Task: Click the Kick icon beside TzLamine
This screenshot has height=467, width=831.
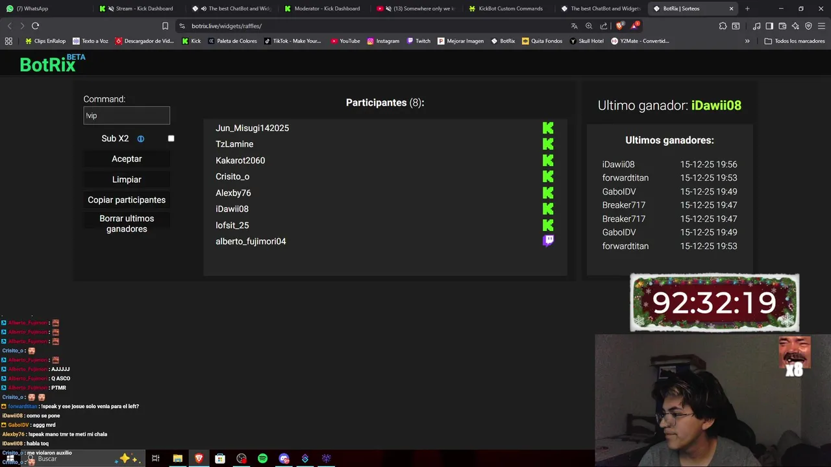Action: 548,144
